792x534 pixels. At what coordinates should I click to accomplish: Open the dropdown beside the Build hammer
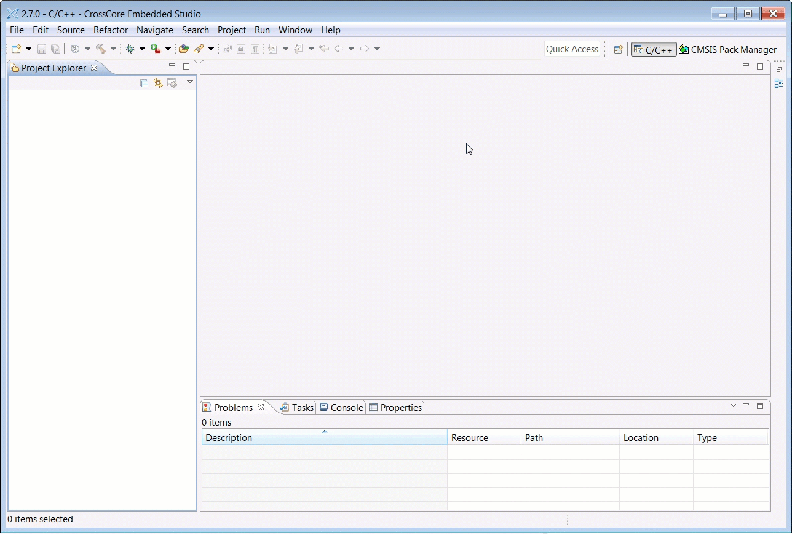(x=113, y=49)
